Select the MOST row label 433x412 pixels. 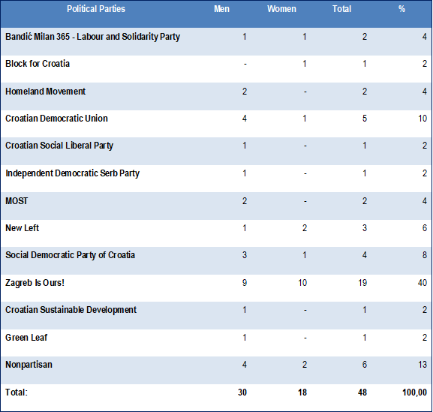coord(17,201)
